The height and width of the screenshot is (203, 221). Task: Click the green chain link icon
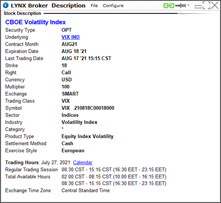[x=169, y=6]
